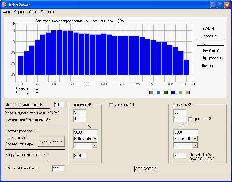Open НЧ filter order dropdown
The width and height of the screenshot is (232, 182).
(x=95, y=145)
